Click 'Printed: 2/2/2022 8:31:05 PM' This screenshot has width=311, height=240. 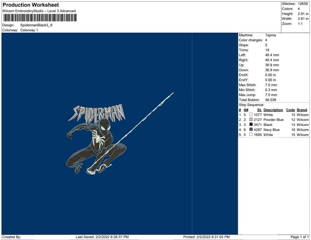point(206,237)
